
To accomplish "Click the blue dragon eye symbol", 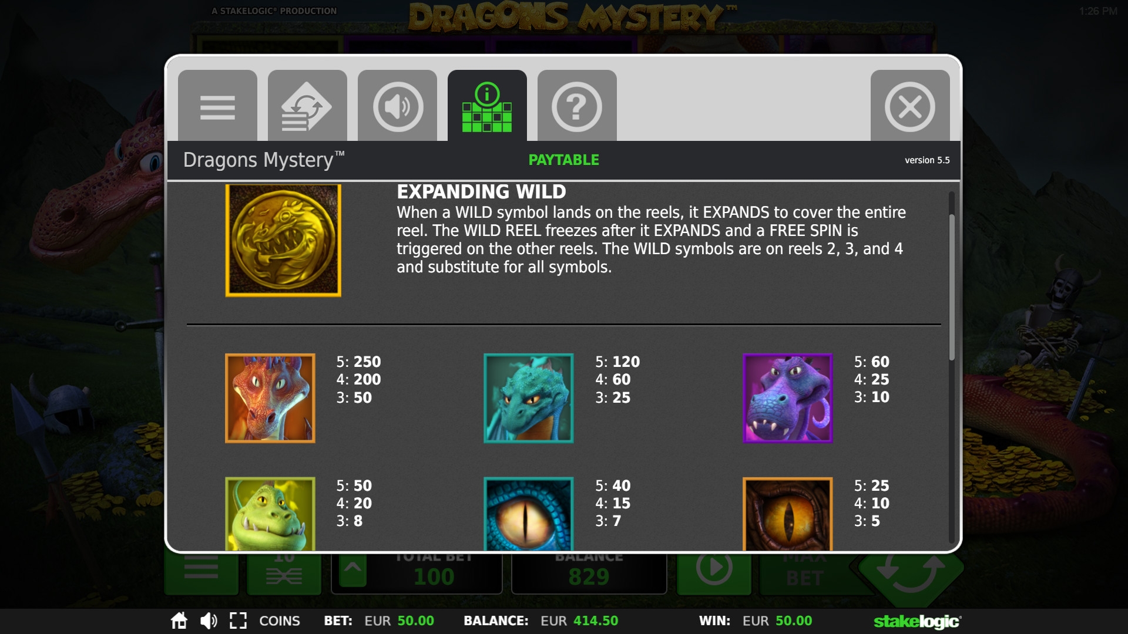I will pos(529,514).
